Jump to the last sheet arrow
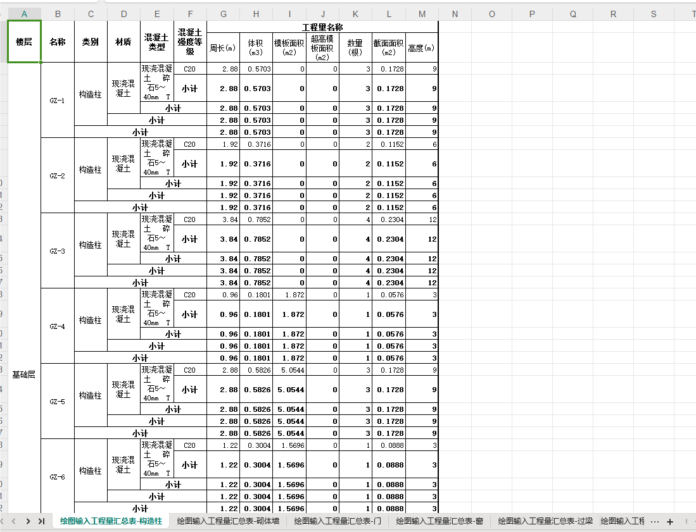The image size is (696, 532). (42, 521)
